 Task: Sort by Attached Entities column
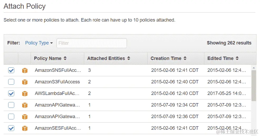point(108,58)
